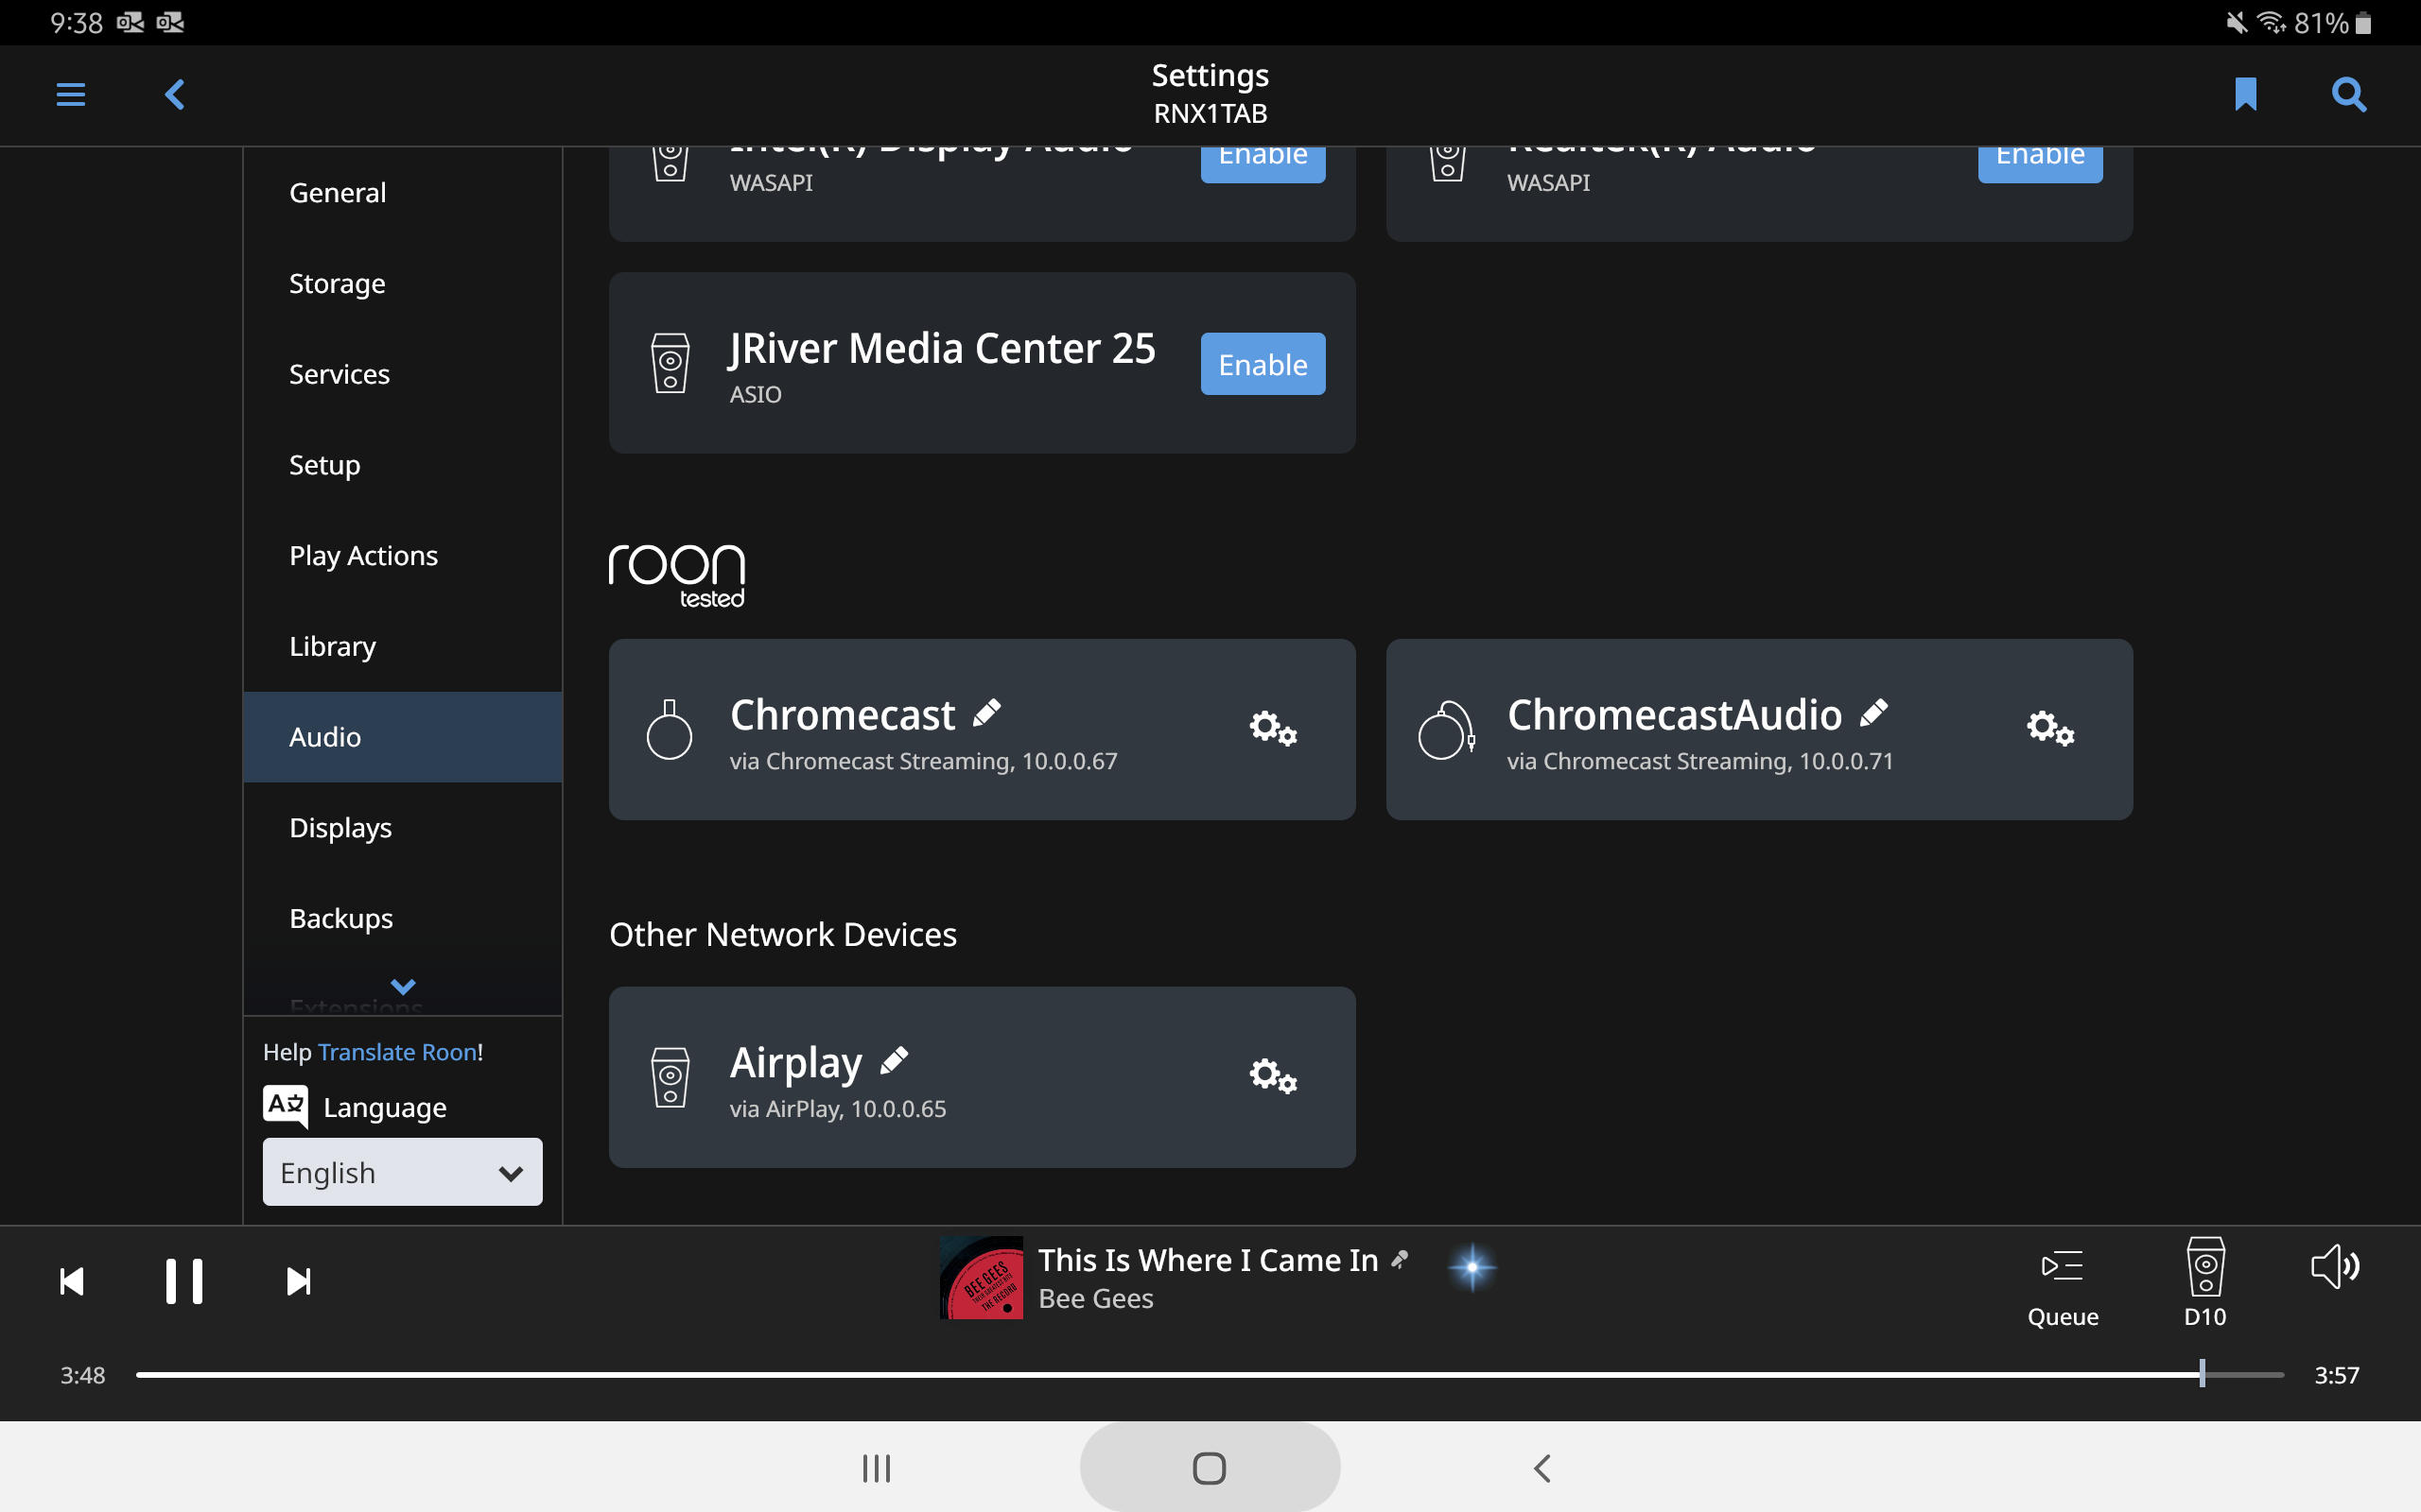Select the Storage settings tab
The width and height of the screenshot is (2421, 1512).
(x=403, y=284)
